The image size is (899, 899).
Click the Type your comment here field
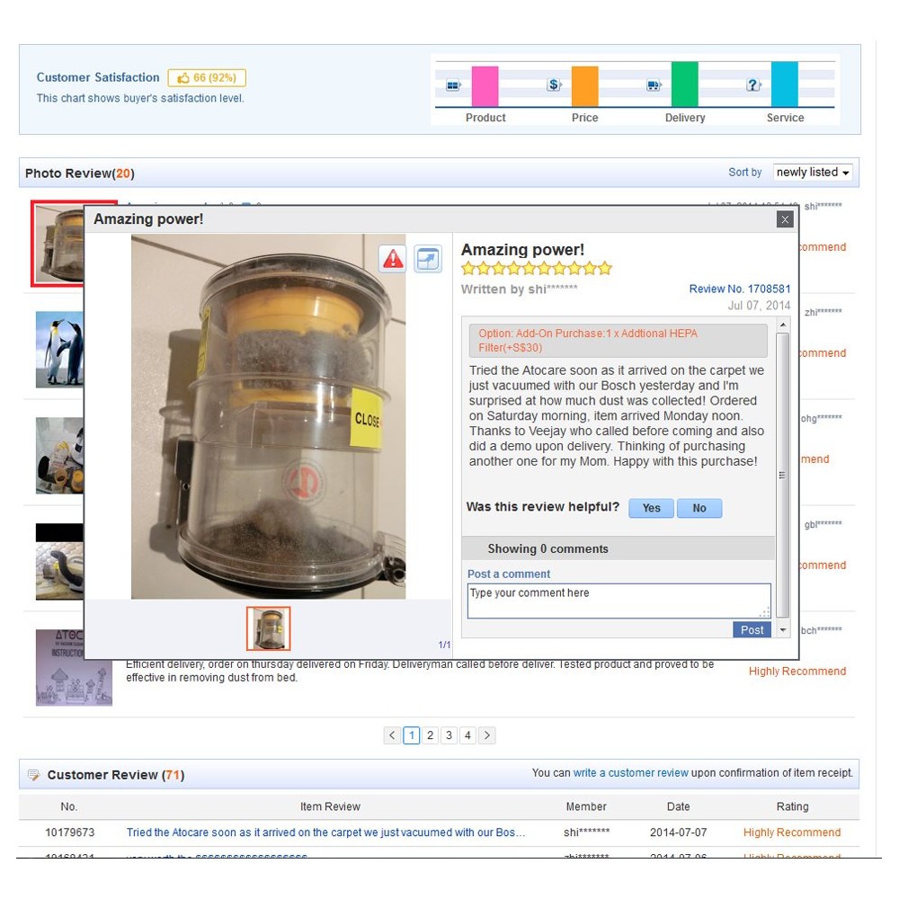coord(619,601)
